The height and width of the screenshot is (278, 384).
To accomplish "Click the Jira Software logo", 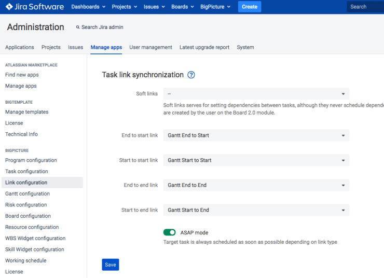I will (34, 7).
